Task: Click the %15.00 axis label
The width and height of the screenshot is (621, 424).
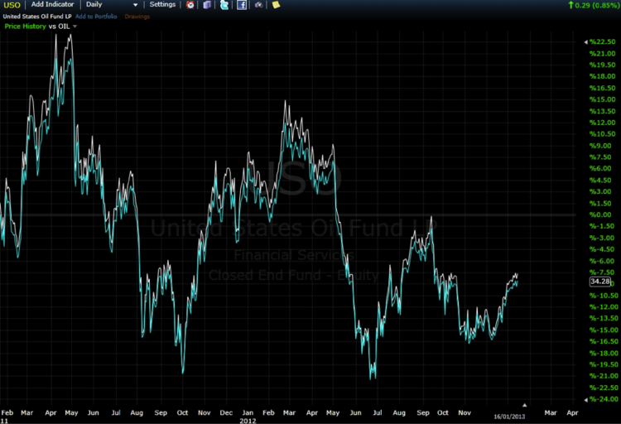Action: (603, 99)
